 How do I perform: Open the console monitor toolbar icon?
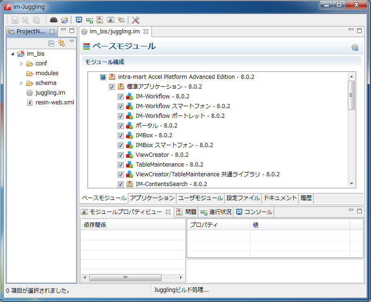click(79, 20)
